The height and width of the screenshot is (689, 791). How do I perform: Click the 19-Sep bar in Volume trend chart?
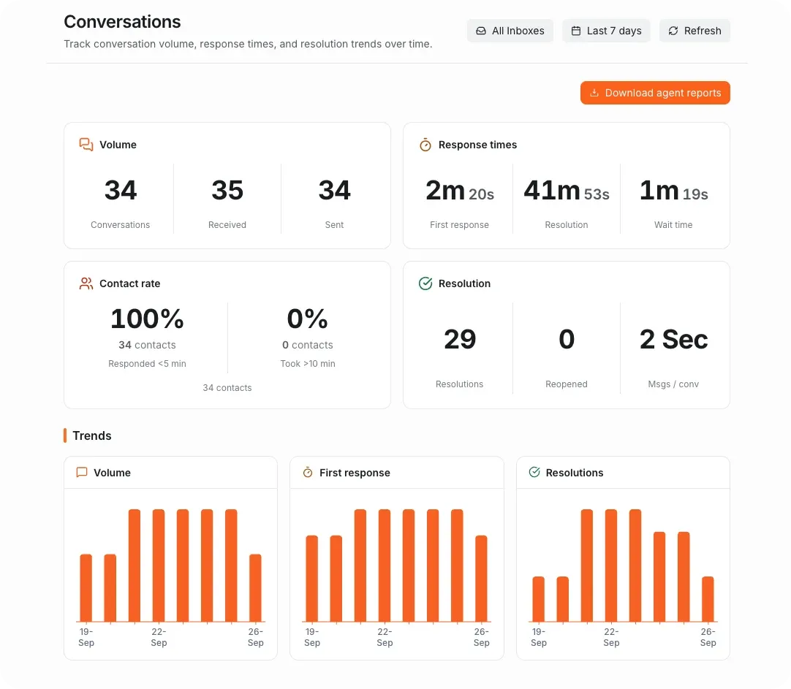click(86, 587)
